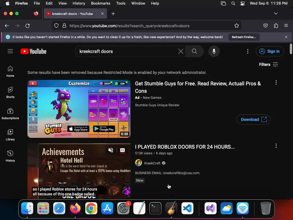
Task: Click the YouTube search box text
Action: [x=96, y=51]
